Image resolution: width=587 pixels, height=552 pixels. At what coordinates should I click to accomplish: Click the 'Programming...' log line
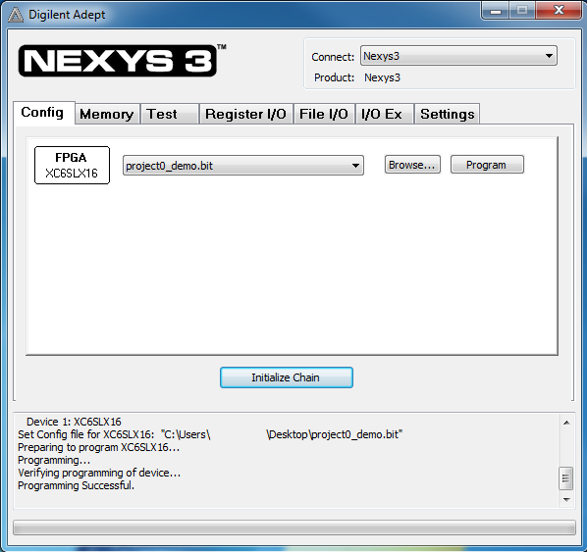(x=54, y=460)
